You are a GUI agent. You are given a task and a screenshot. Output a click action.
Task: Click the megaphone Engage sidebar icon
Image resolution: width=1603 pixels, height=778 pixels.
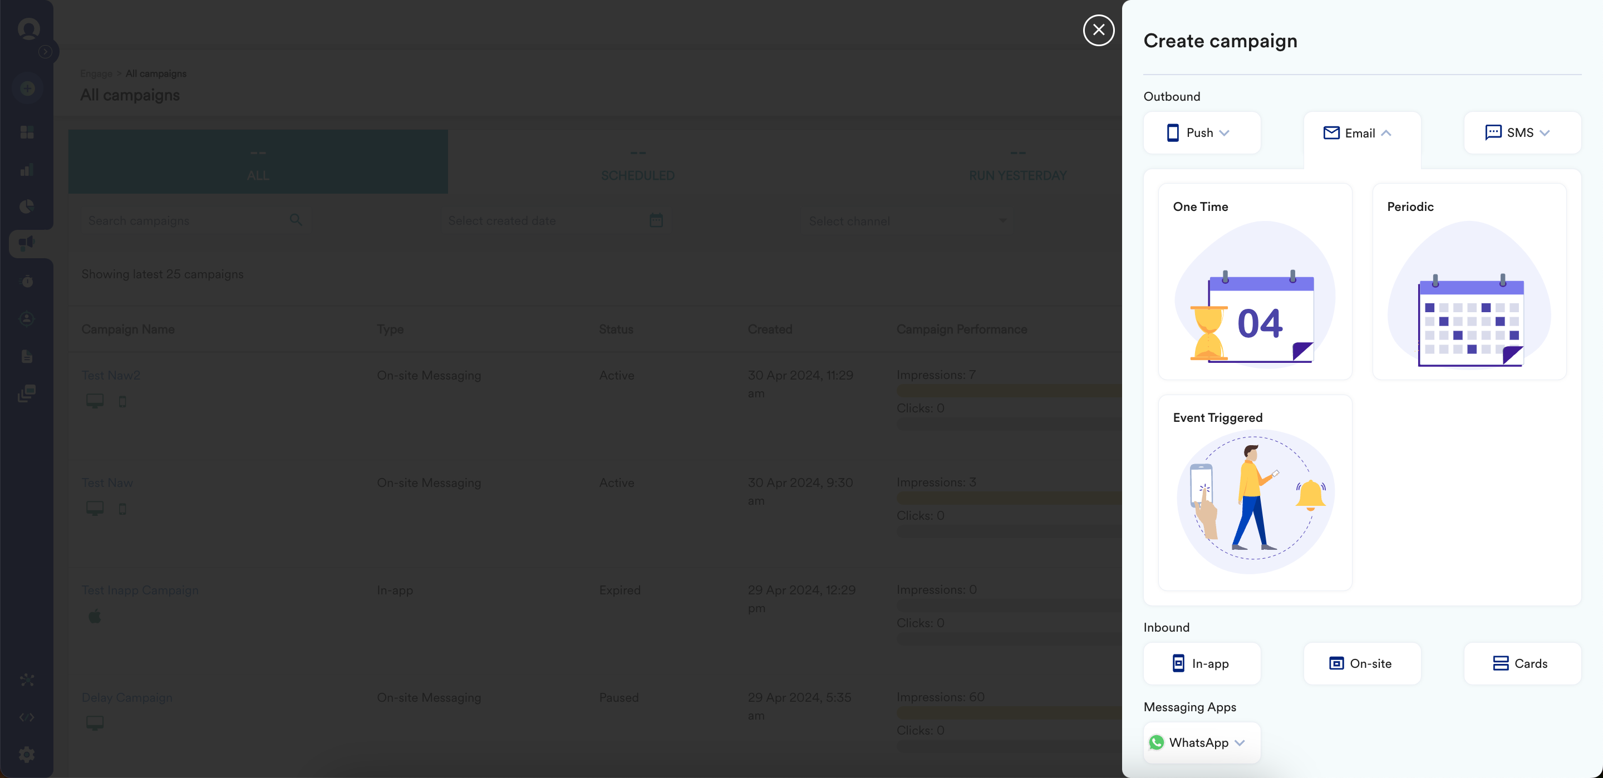click(26, 243)
